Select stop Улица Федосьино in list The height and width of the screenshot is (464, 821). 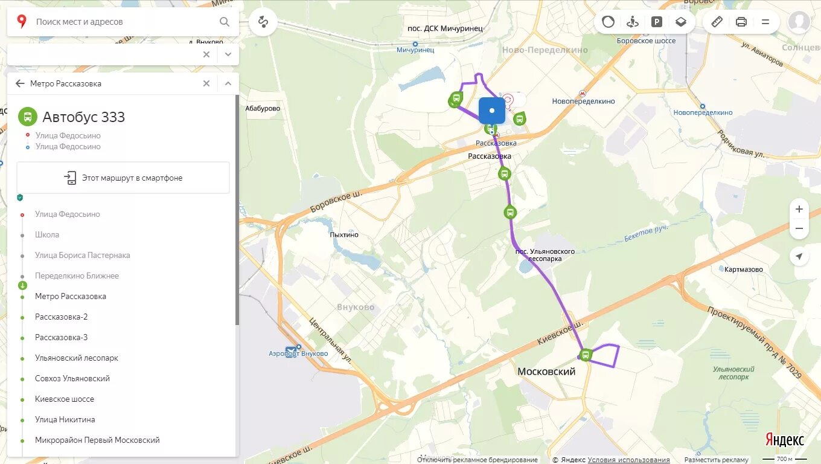coord(68,214)
